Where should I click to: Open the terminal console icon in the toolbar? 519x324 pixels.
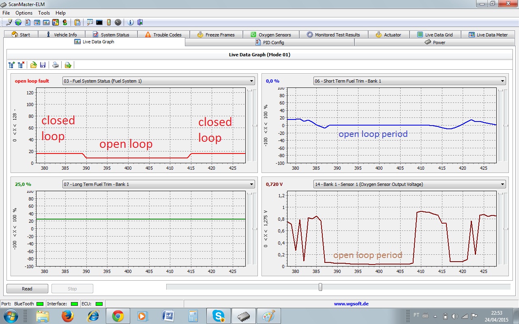pyautogui.click(x=99, y=23)
